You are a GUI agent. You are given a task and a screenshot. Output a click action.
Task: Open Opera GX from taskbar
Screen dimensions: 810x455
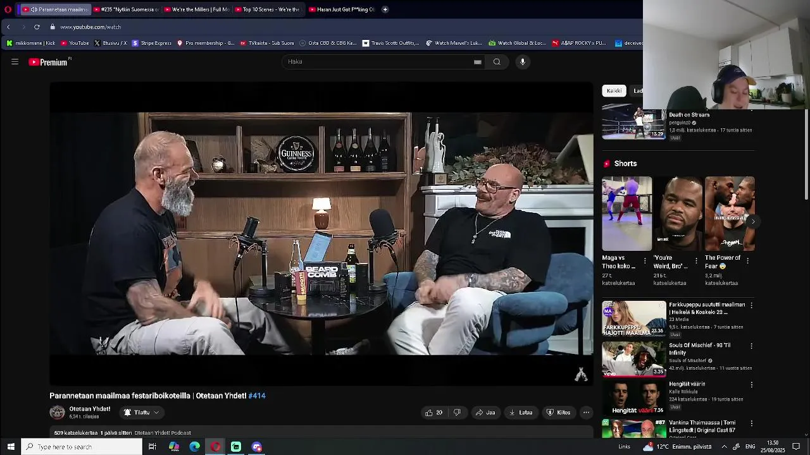click(215, 447)
